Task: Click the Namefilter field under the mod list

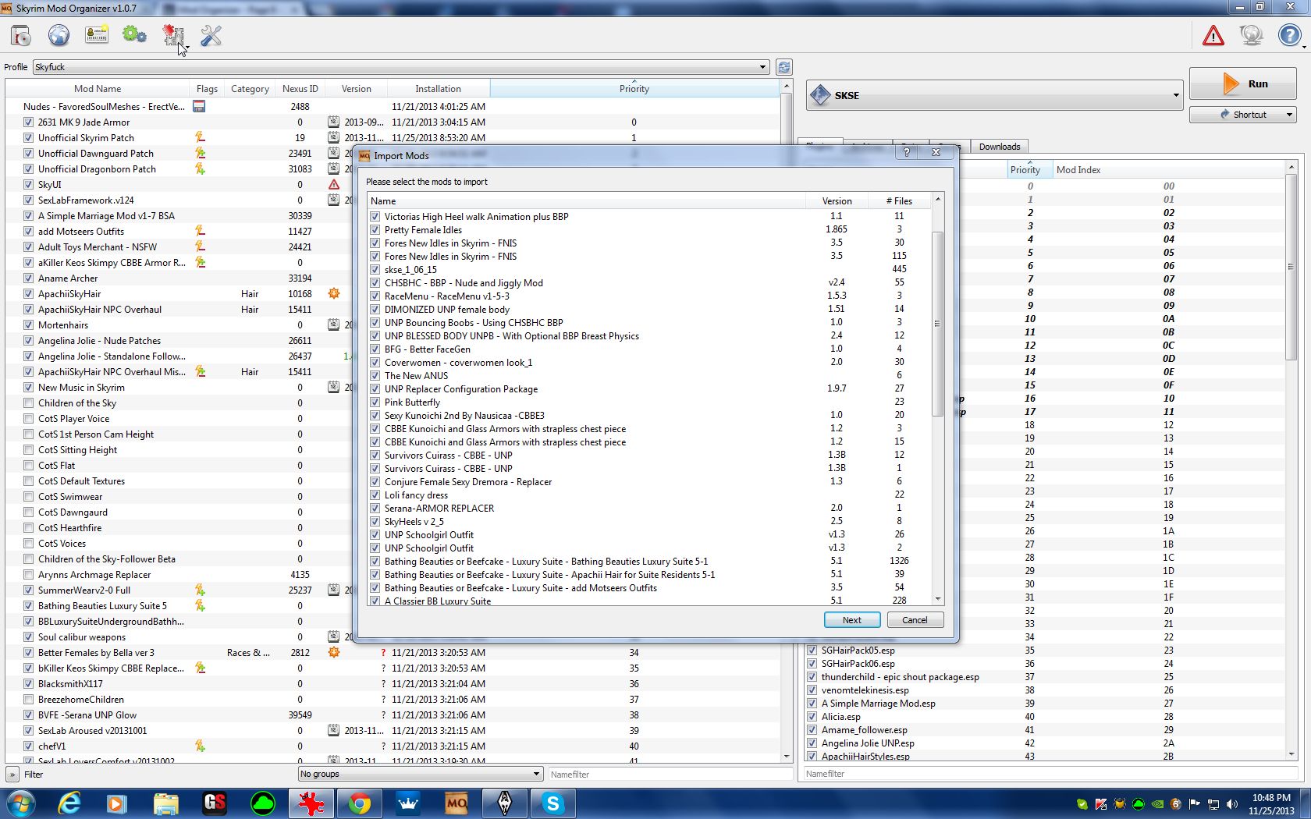Action: click(x=670, y=774)
